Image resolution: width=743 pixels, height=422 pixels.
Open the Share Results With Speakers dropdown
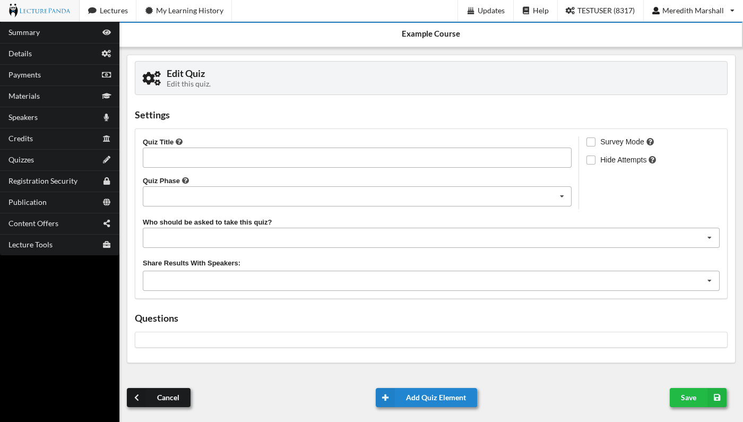tap(431, 281)
